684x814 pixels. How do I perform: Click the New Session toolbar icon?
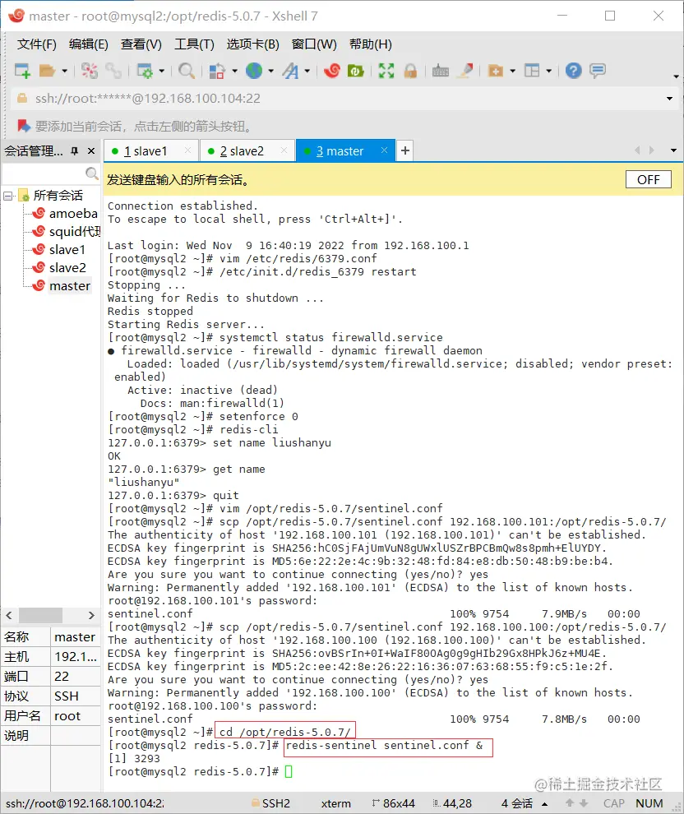click(x=22, y=71)
